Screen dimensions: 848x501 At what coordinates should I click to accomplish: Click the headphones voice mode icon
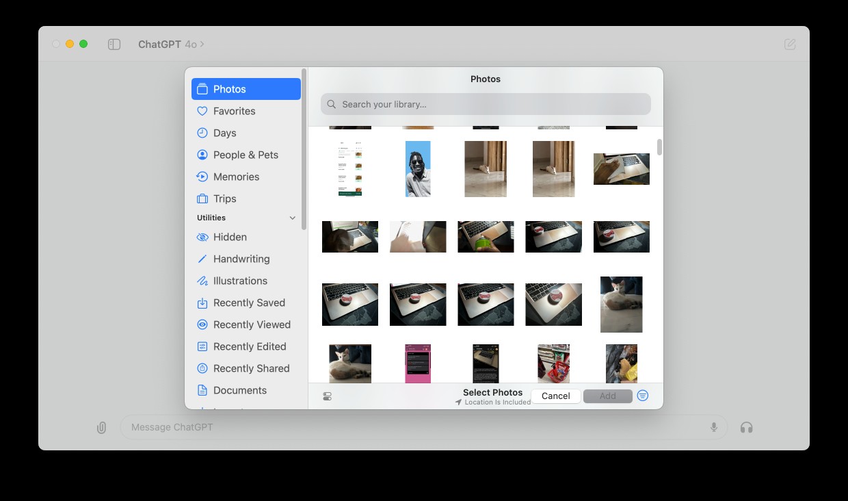pos(747,427)
